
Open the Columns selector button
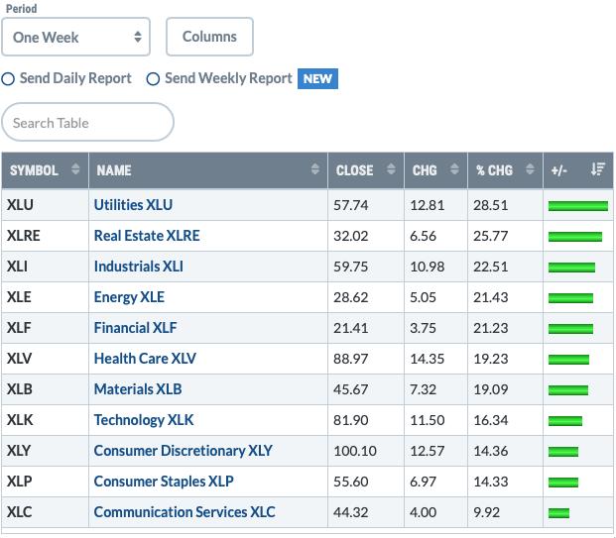click(x=209, y=37)
